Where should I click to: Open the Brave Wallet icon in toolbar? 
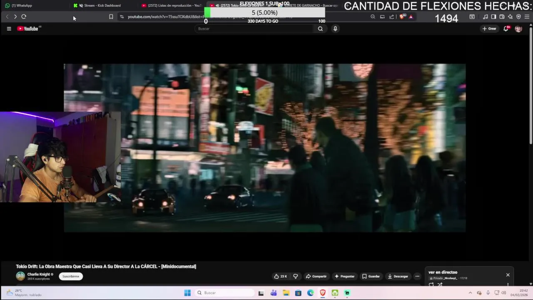tap(502, 17)
